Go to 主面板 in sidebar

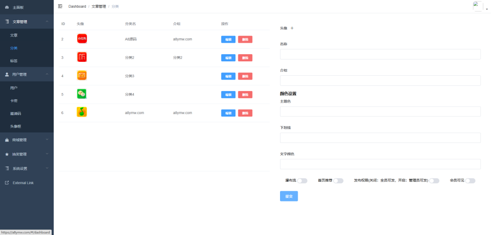pyautogui.click(x=27, y=7)
